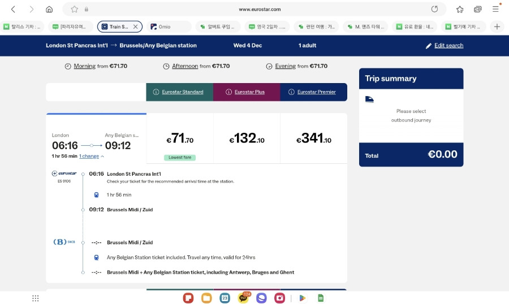Select the €341.10 Premier fare
This screenshot has width=509, height=304.
(313, 138)
